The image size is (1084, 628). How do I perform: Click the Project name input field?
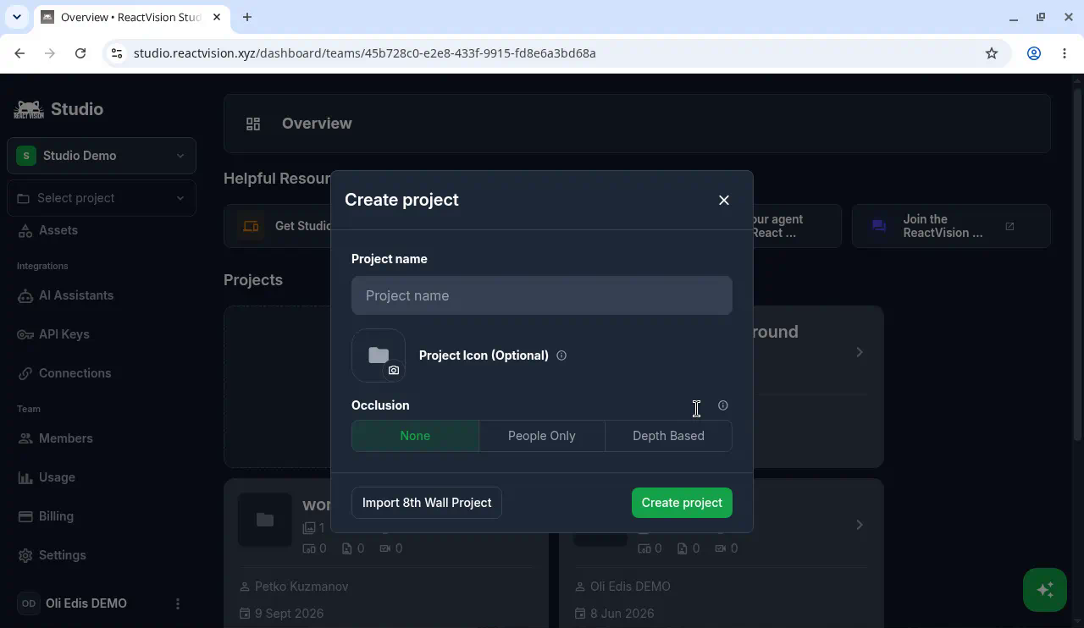pos(542,295)
